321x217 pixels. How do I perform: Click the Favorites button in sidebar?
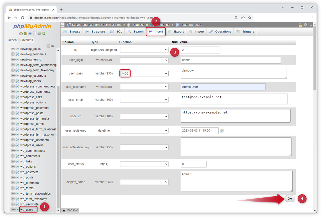coord(27,40)
